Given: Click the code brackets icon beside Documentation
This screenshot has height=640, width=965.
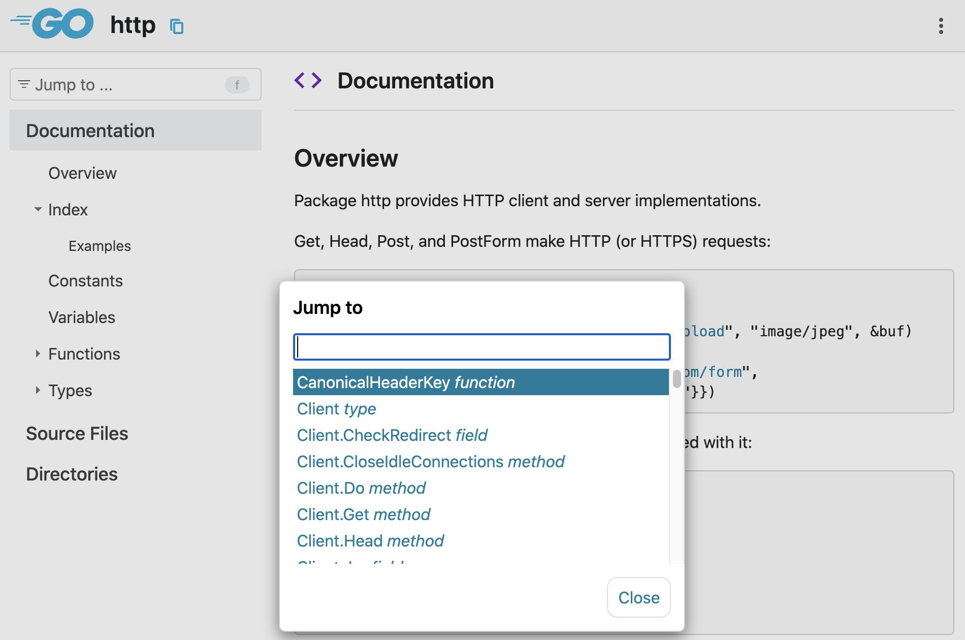Looking at the screenshot, I should [x=307, y=80].
